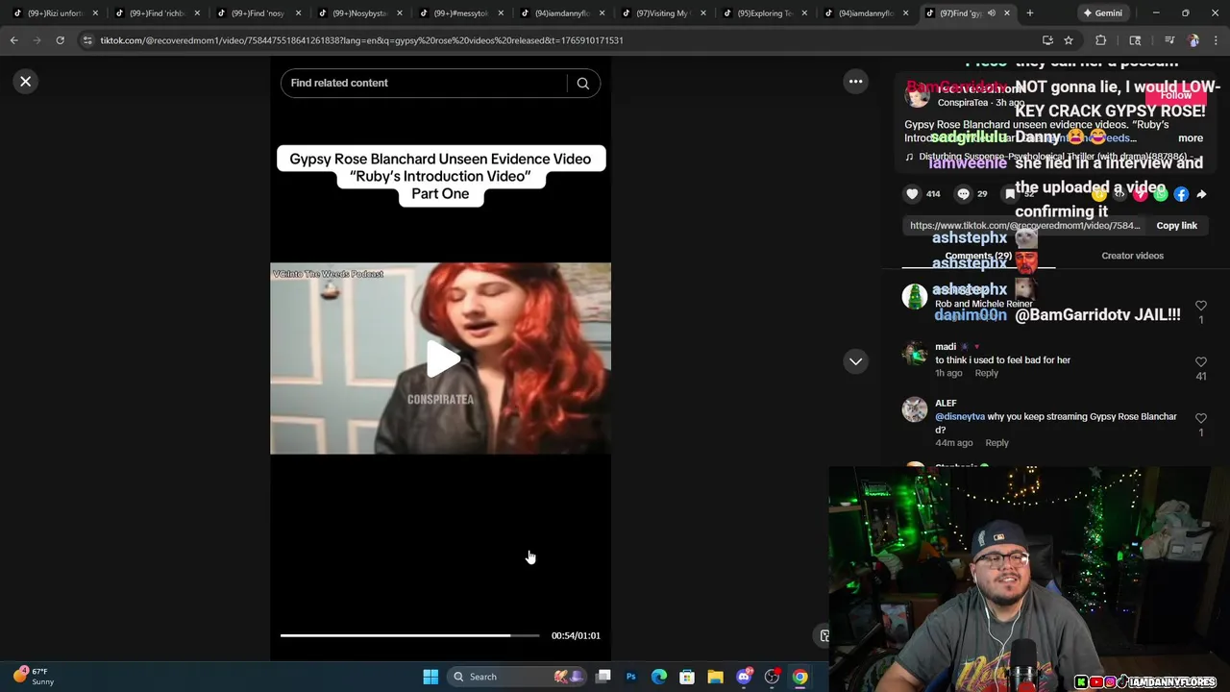
Task: Switch to the Exploring Te tab
Action: [764, 13]
